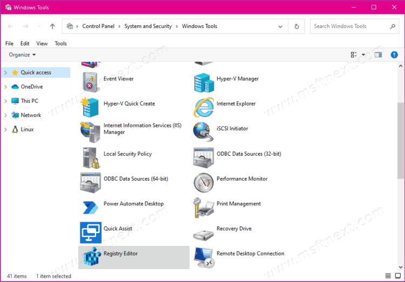Click the ODBC Data Sources (32-bit) icon

204,157
